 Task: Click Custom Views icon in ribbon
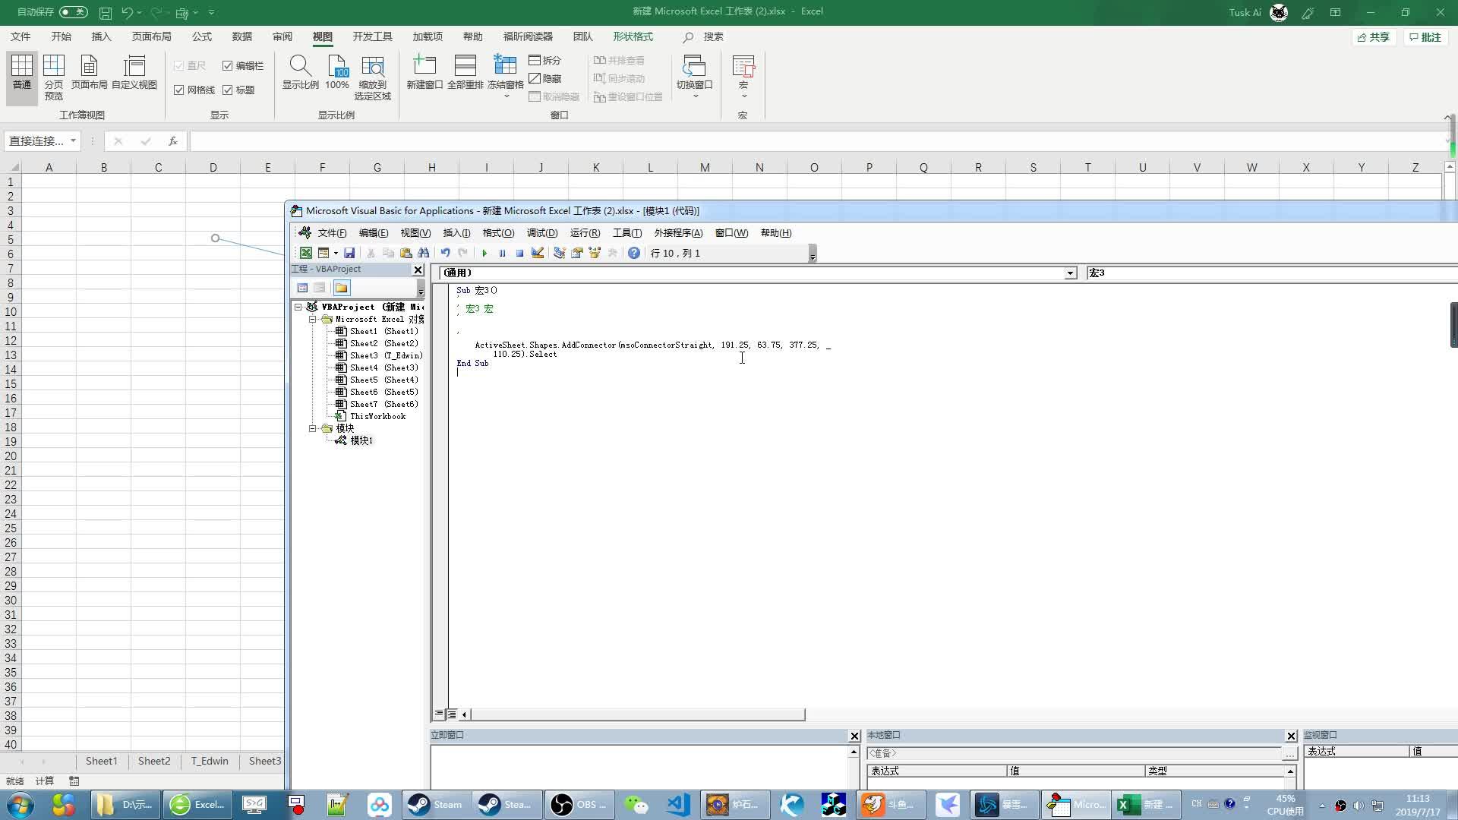point(134,72)
